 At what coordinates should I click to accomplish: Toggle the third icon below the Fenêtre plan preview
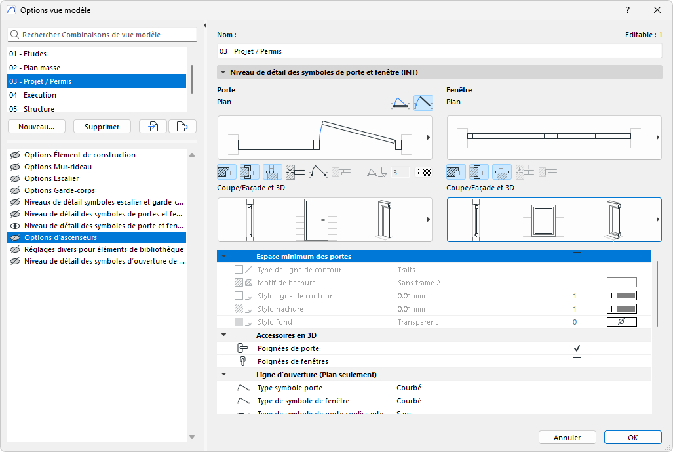coord(502,172)
